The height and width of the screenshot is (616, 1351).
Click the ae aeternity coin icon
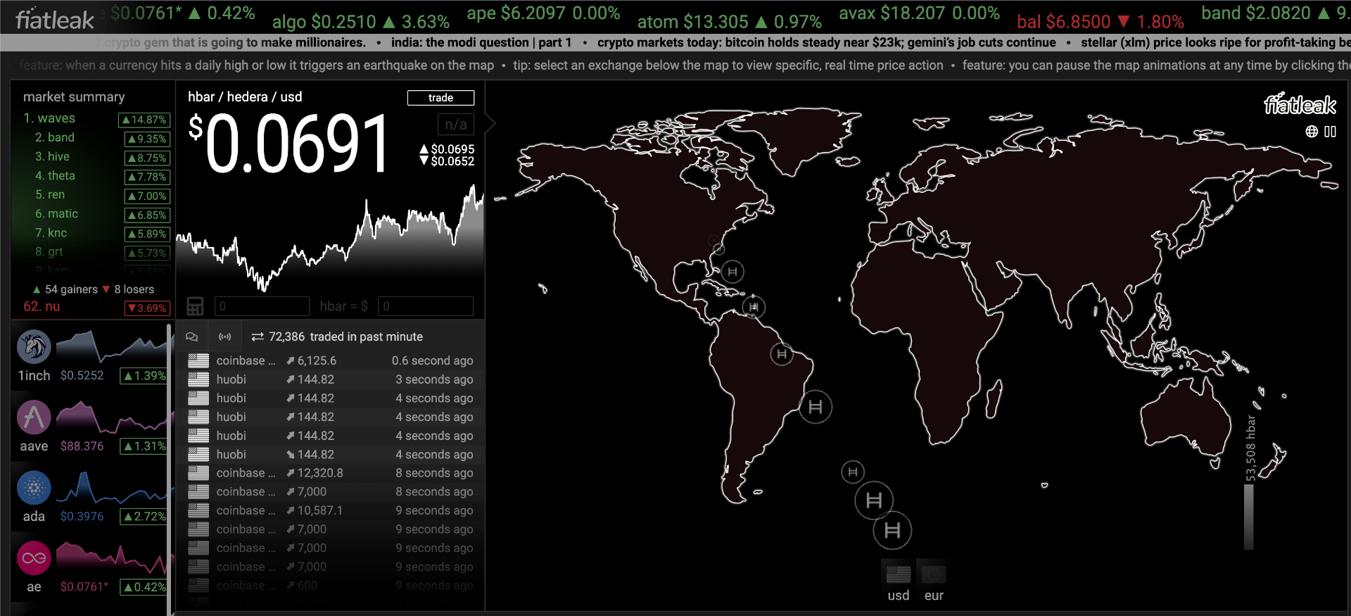point(34,558)
